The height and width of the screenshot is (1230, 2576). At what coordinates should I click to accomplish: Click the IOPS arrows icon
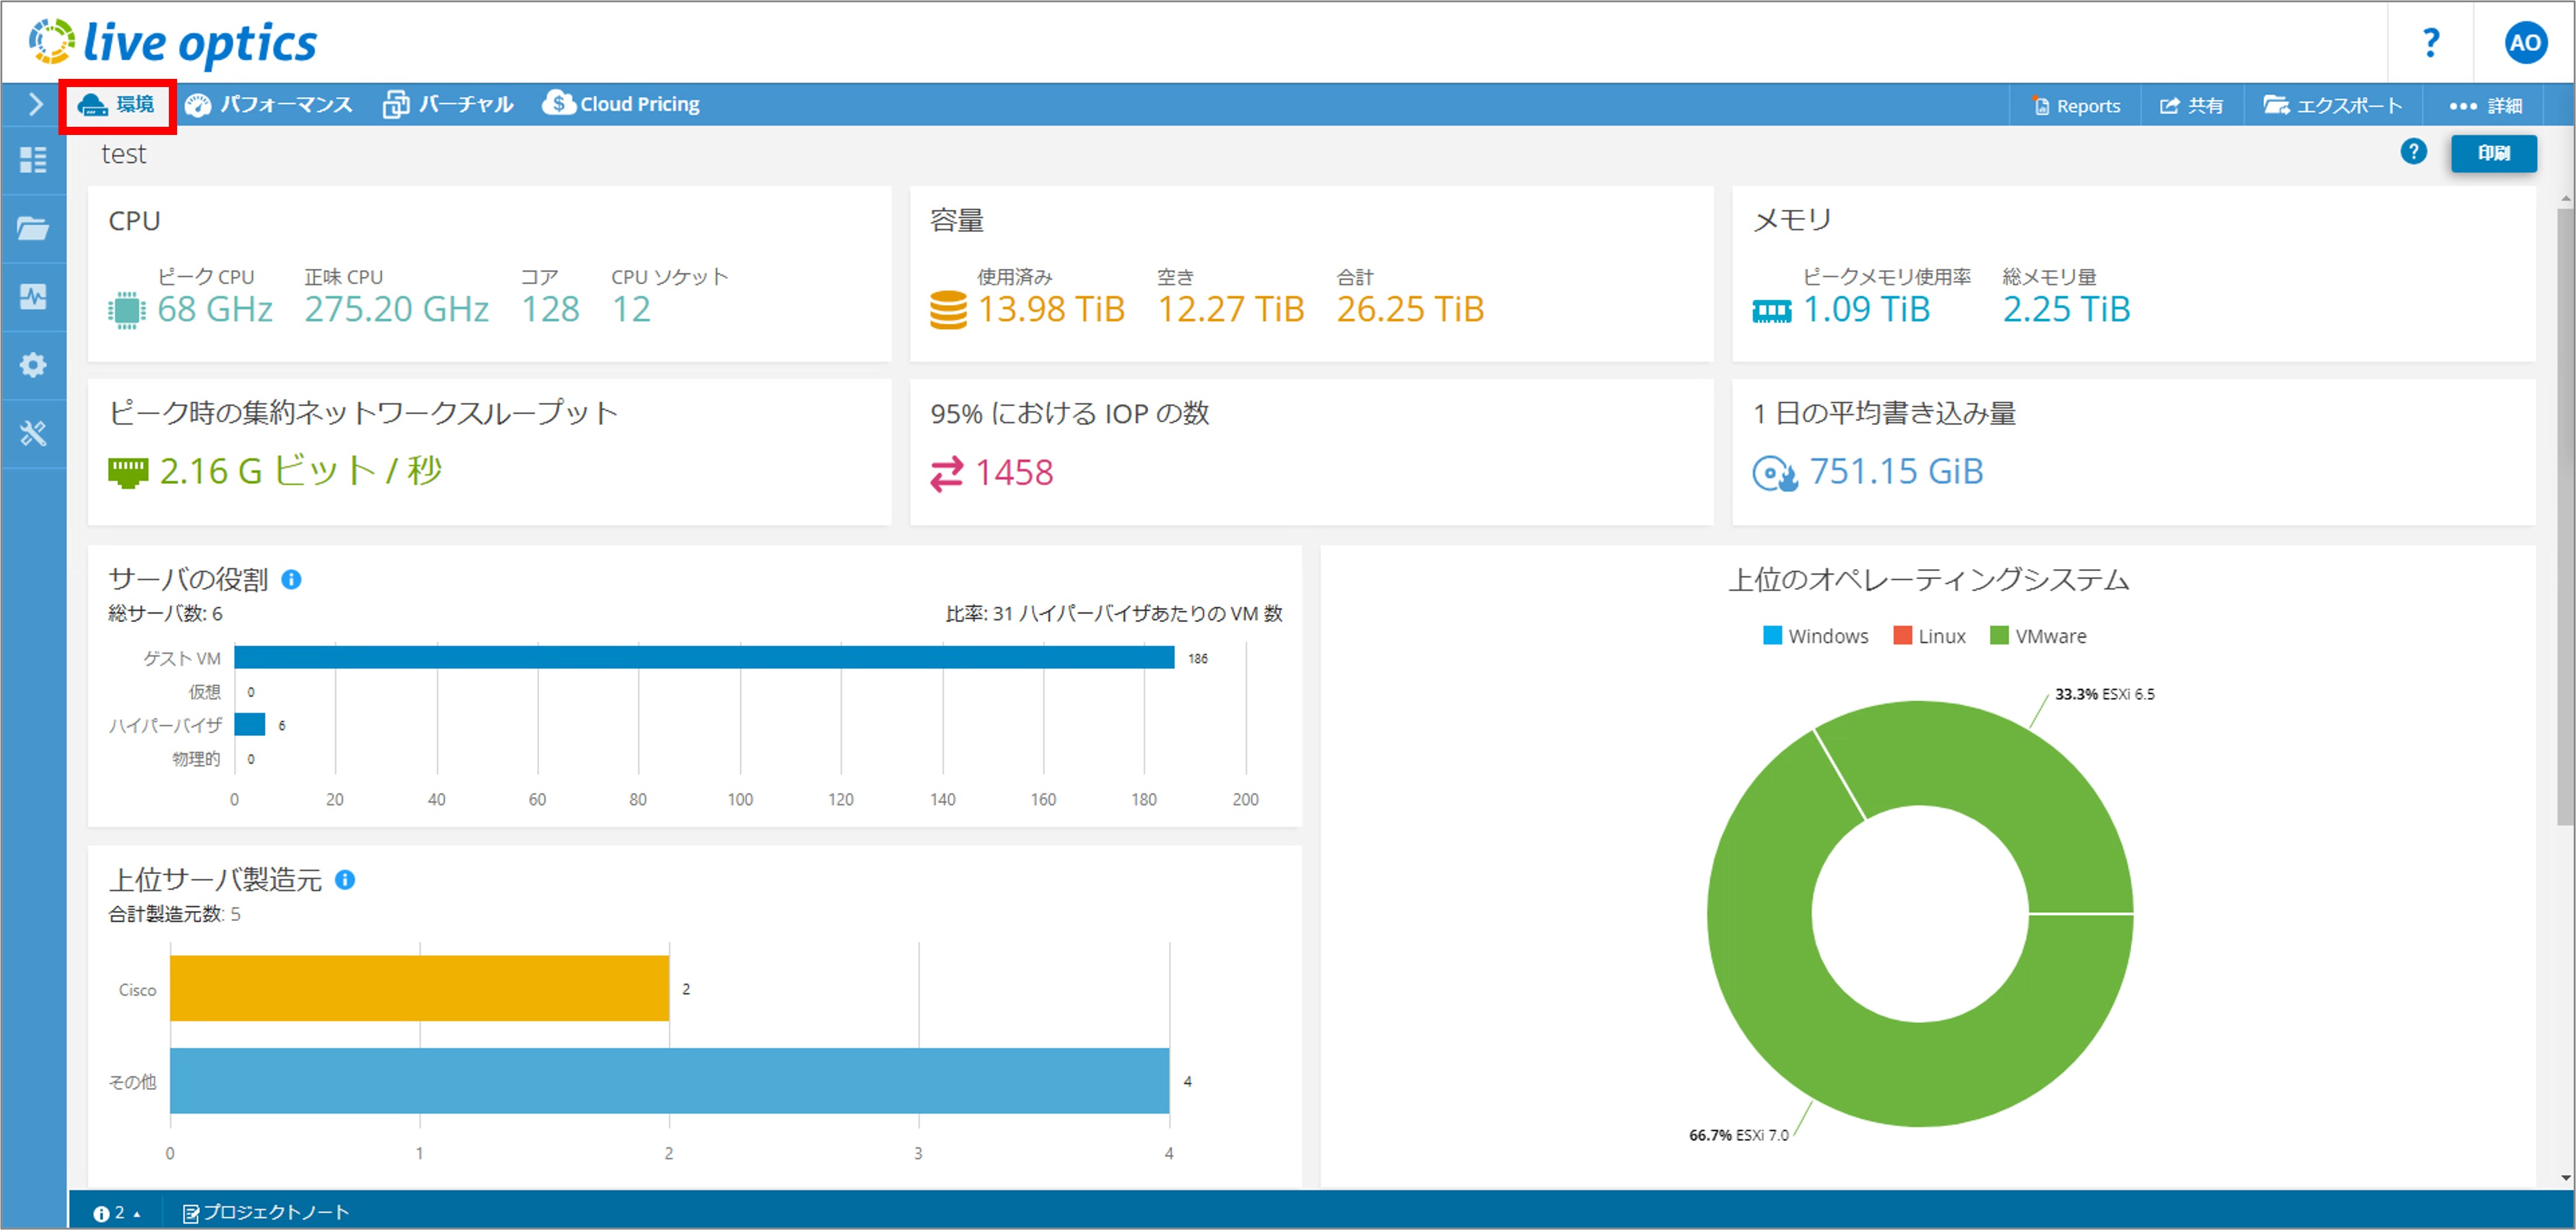pyautogui.click(x=946, y=474)
